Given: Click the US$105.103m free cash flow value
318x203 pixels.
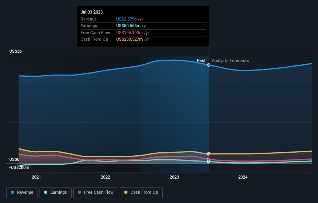Looking at the screenshot, I should pyautogui.click(x=129, y=33).
